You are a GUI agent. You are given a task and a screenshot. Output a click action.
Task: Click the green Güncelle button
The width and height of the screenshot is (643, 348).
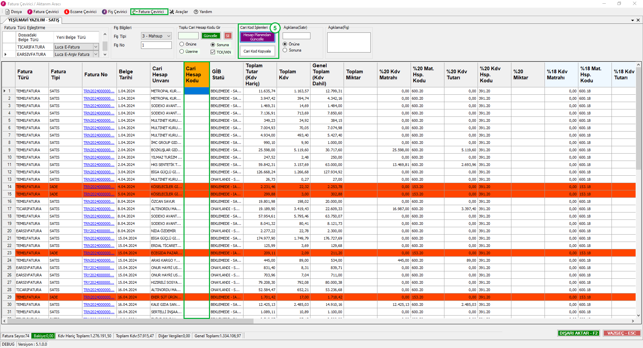(210, 36)
